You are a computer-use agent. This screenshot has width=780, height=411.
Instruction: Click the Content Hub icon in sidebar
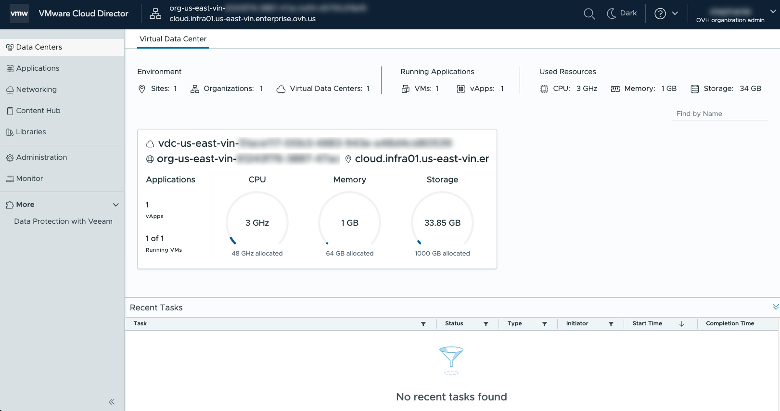[10, 111]
